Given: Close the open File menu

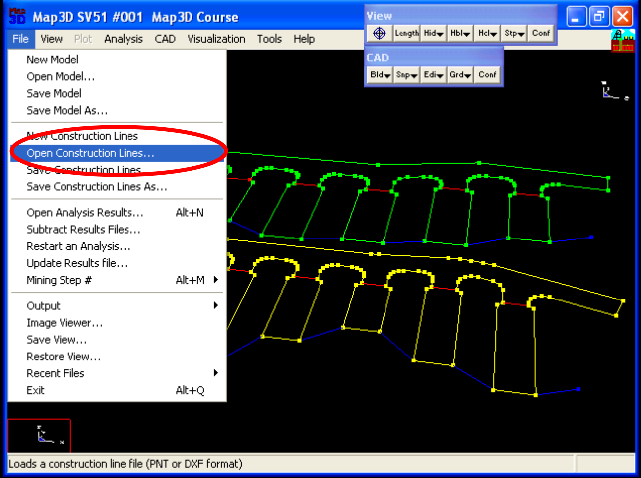Looking at the screenshot, I should pyautogui.click(x=21, y=39).
